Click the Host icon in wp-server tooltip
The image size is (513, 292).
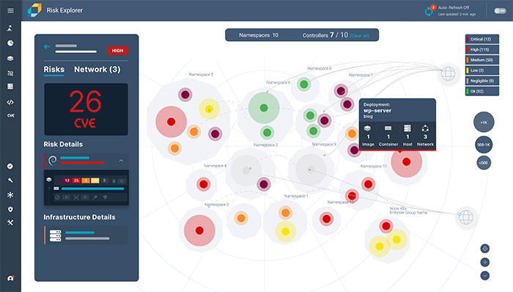407,128
